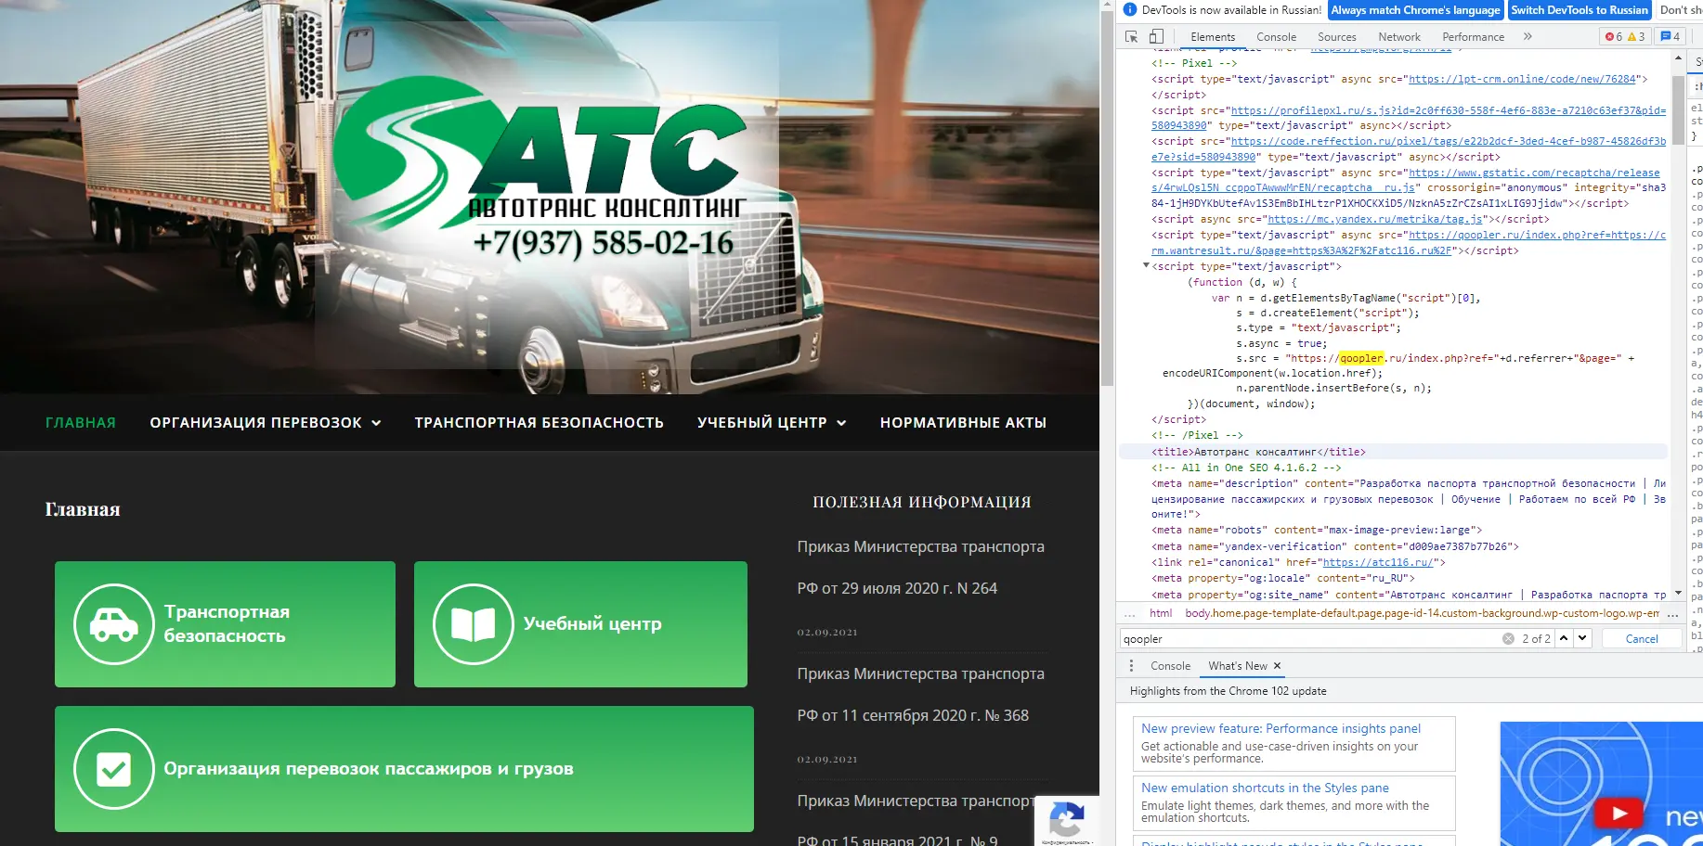Image resolution: width=1703 pixels, height=846 pixels.
Task: Close the What's New drawer tab
Action: (1277, 666)
